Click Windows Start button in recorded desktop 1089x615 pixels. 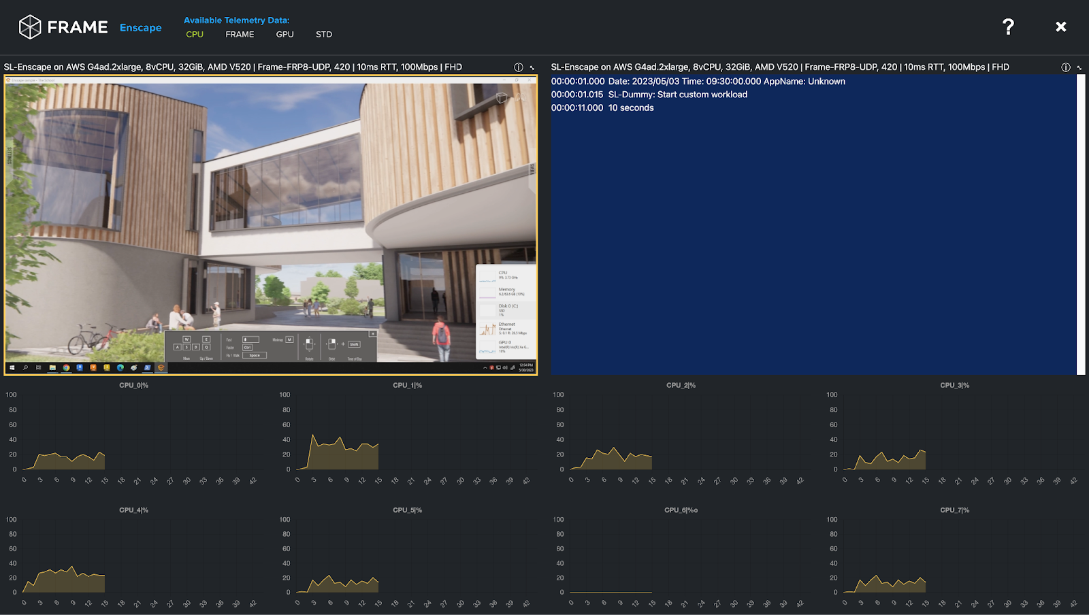coord(12,367)
